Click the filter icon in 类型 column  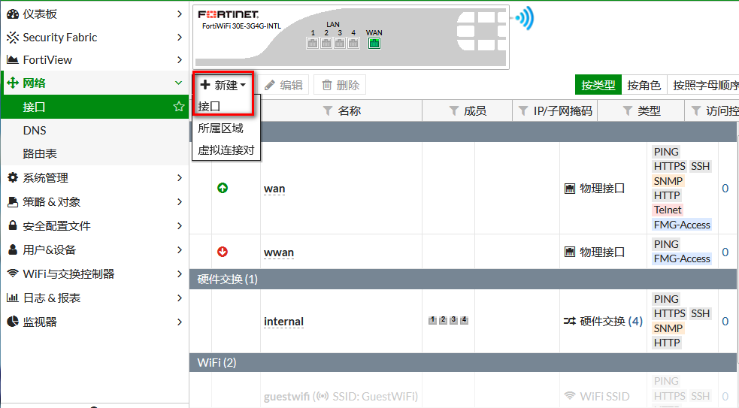click(x=628, y=111)
